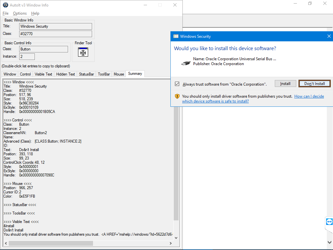Click the Advanced [CLASS:Button; INSTANCE:2] line
This screenshot has height=250, width=333.
point(42,141)
